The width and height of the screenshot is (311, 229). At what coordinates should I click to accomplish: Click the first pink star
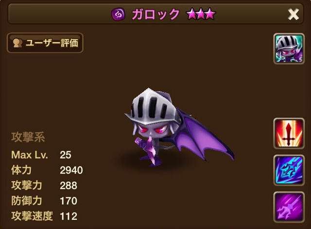191,15
